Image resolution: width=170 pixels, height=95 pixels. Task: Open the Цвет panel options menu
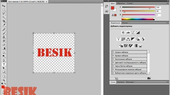[x=167, y=3]
